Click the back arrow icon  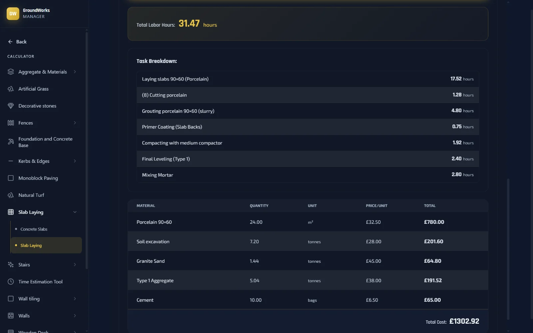click(10, 42)
